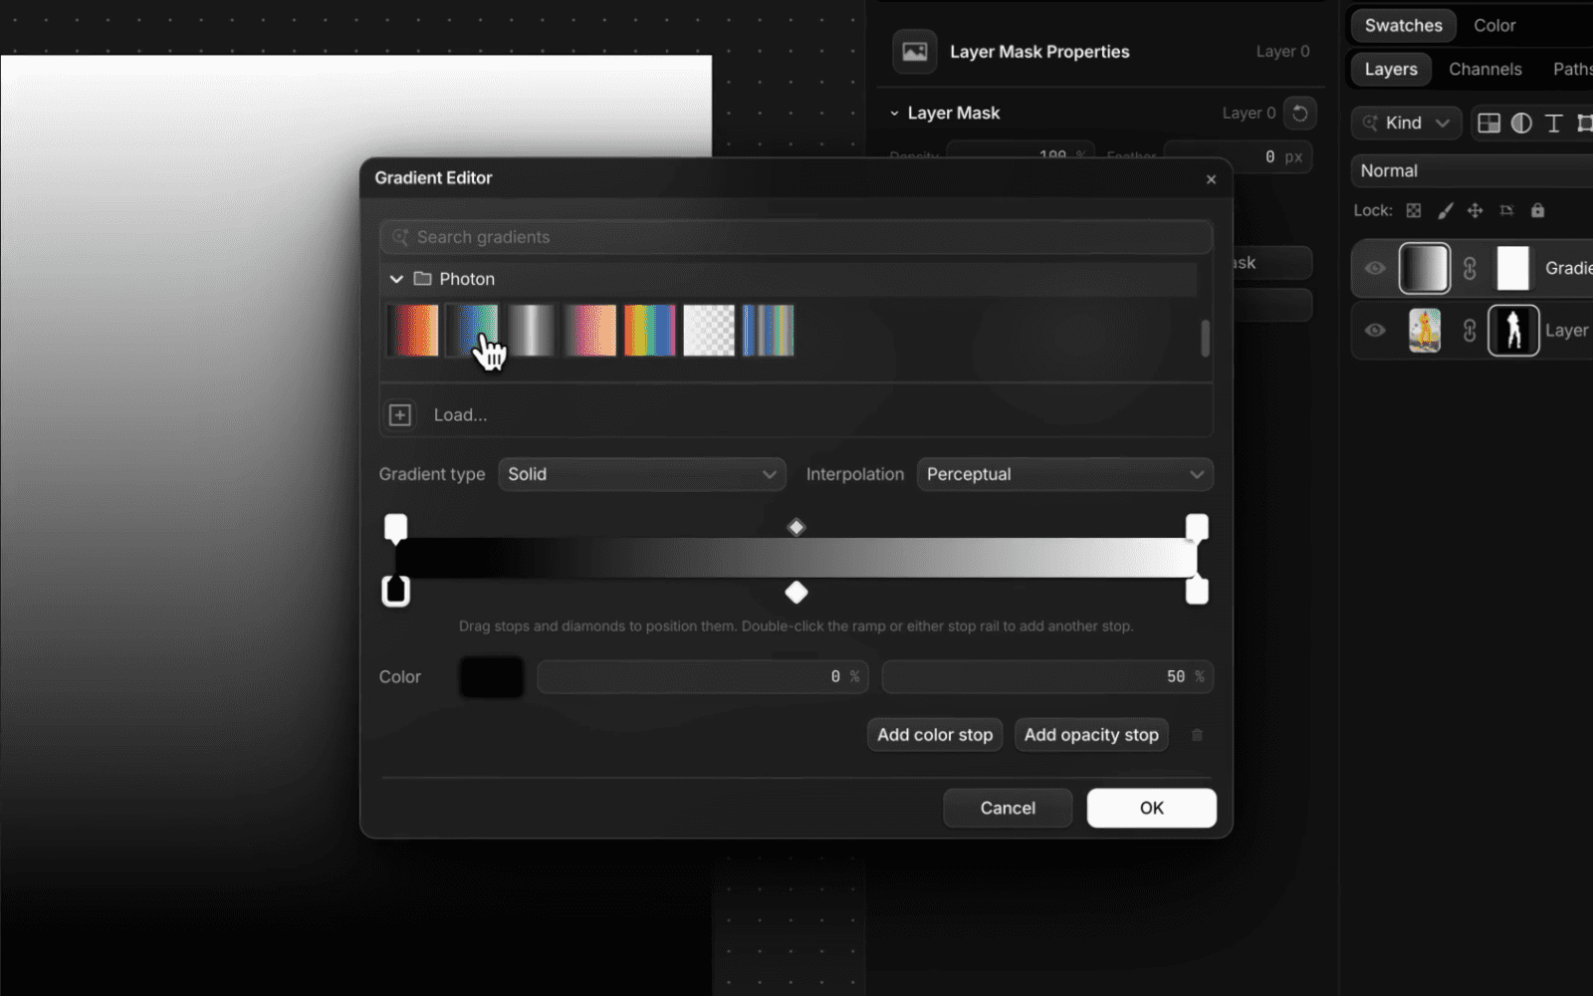Viewport: 1593px width, 996px height.
Task: Switch to the Channels tab
Action: tap(1484, 69)
